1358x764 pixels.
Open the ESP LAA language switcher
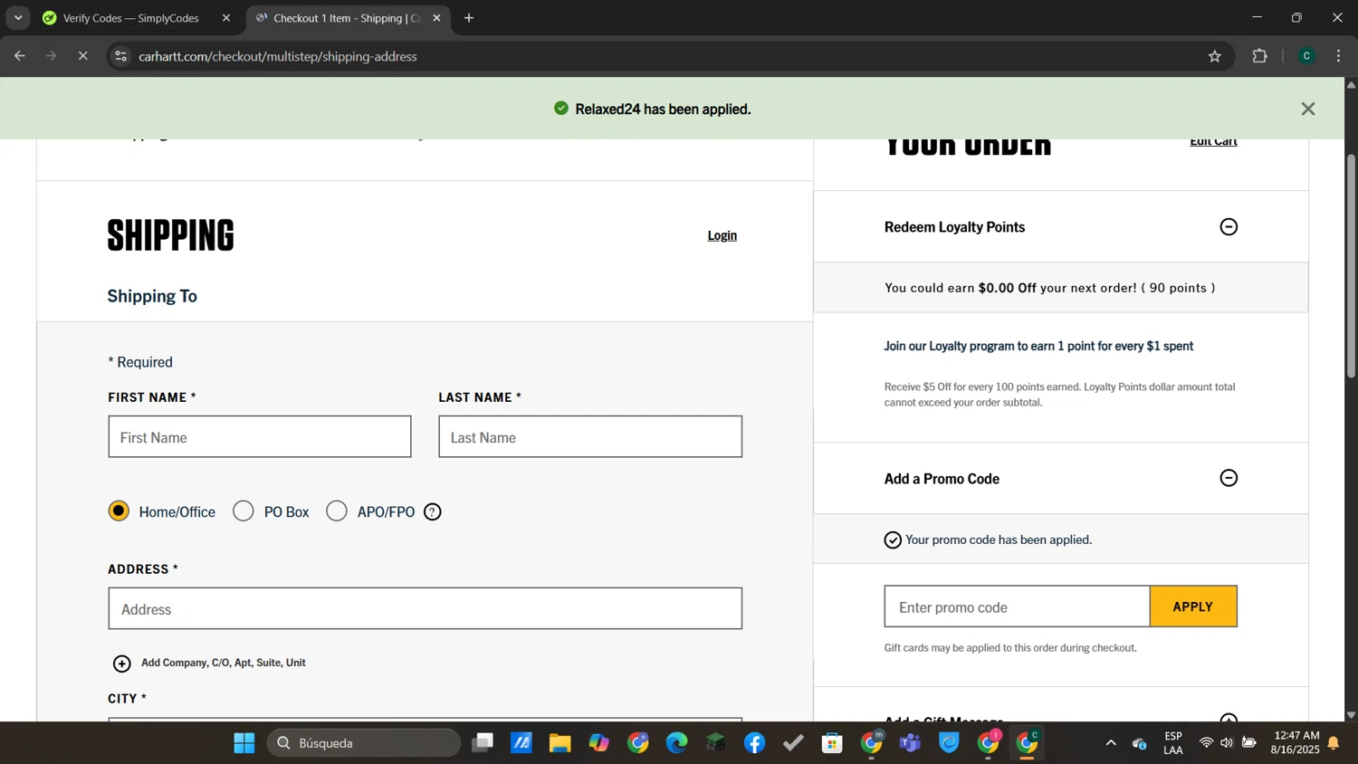(1173, 743)
